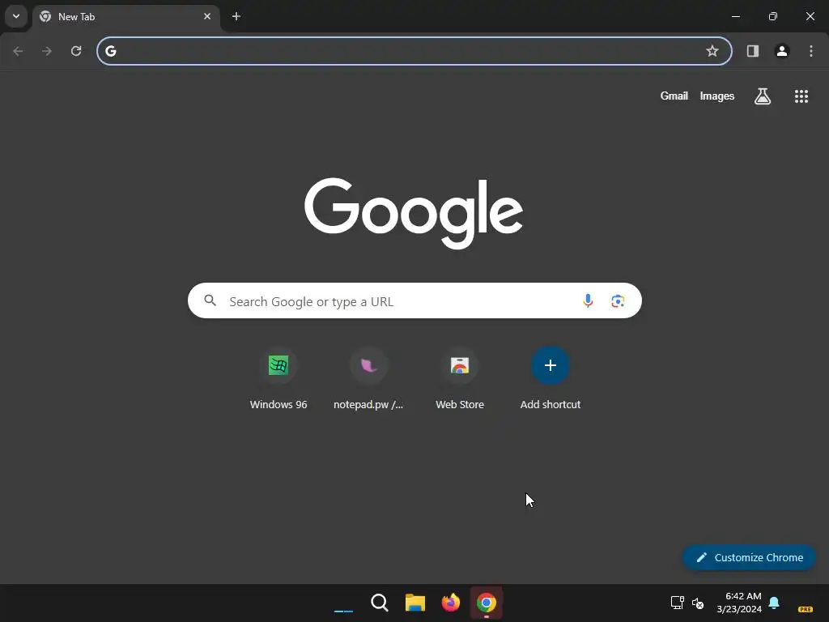
Task: Open the notifications bell icon
Action: (774, 603)
